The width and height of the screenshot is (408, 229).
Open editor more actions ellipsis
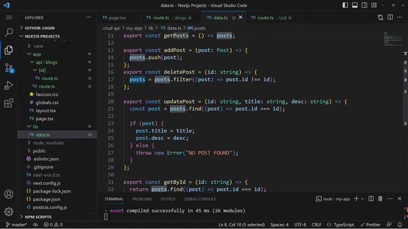pos(400,17)
